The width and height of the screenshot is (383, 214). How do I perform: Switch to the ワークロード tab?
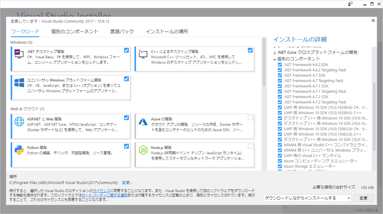click(25, 31)
